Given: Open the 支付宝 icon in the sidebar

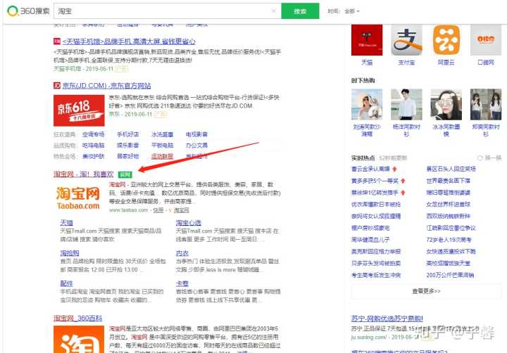Looking at the screenshot, I should [x=406, y=42].
